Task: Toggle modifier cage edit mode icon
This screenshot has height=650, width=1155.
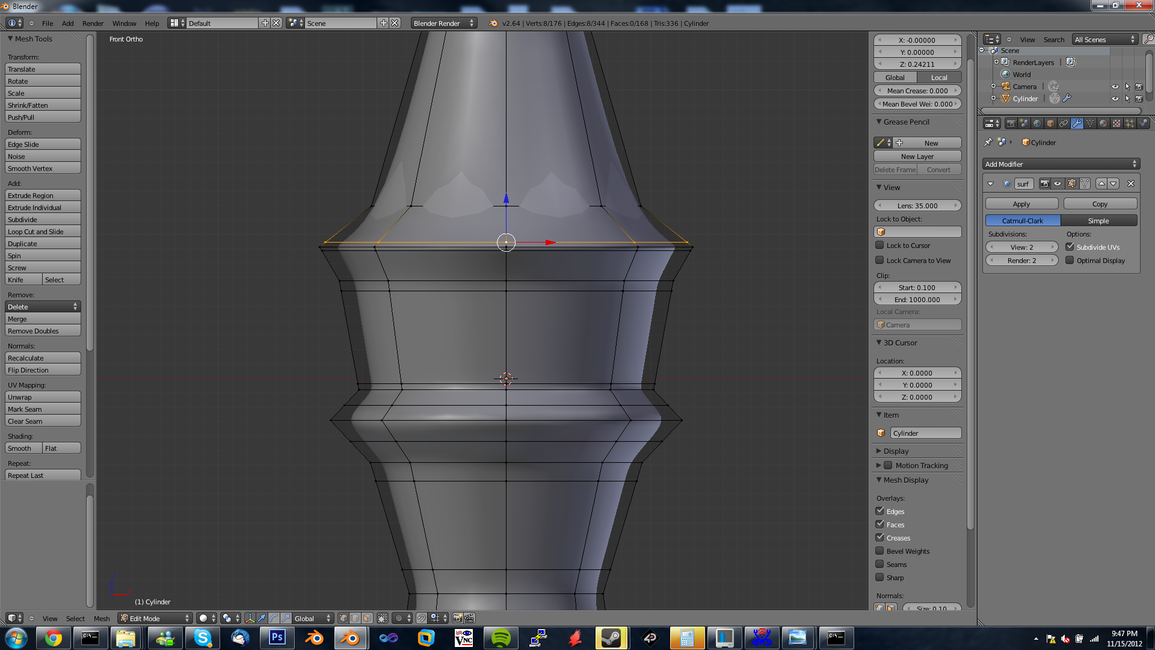Action: (x=1085, y=184)
